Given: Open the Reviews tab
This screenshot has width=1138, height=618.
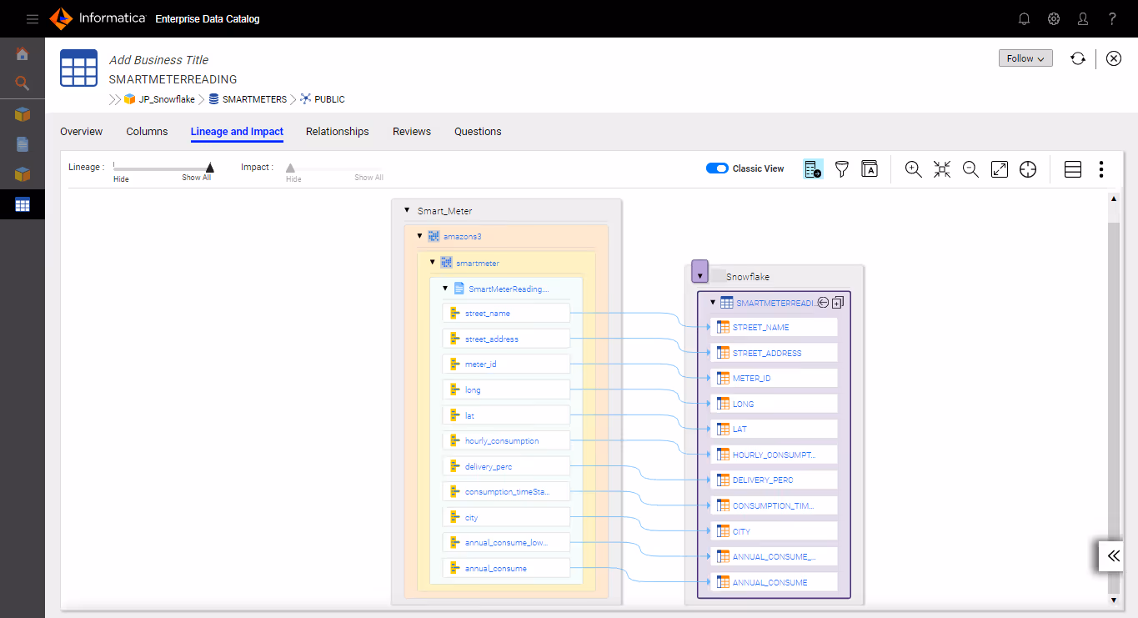Looking at the screenshot, I should click(x=412, y=132).
